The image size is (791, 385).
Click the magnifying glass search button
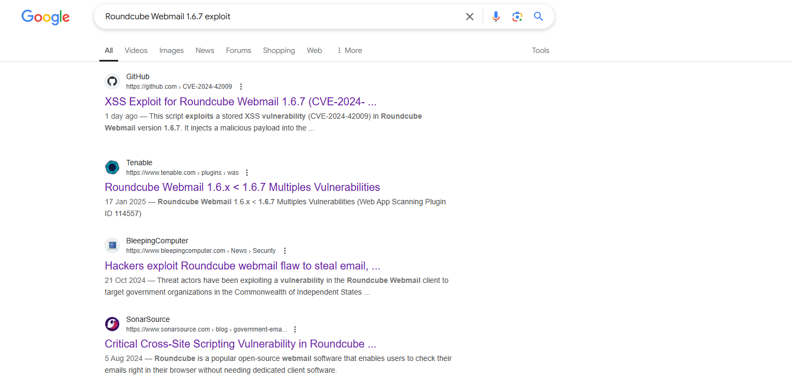[538, 17]
